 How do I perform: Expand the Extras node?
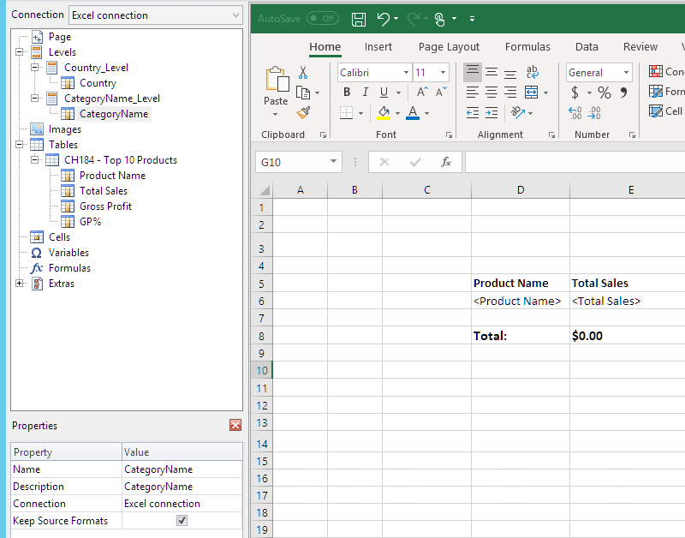19,283
